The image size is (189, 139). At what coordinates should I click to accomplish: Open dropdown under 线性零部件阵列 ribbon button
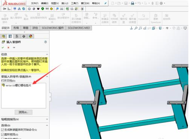point(38,23)
